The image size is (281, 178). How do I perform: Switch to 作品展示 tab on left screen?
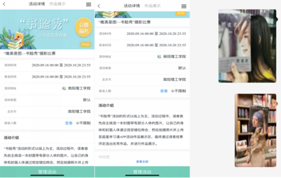pos(57,4)
